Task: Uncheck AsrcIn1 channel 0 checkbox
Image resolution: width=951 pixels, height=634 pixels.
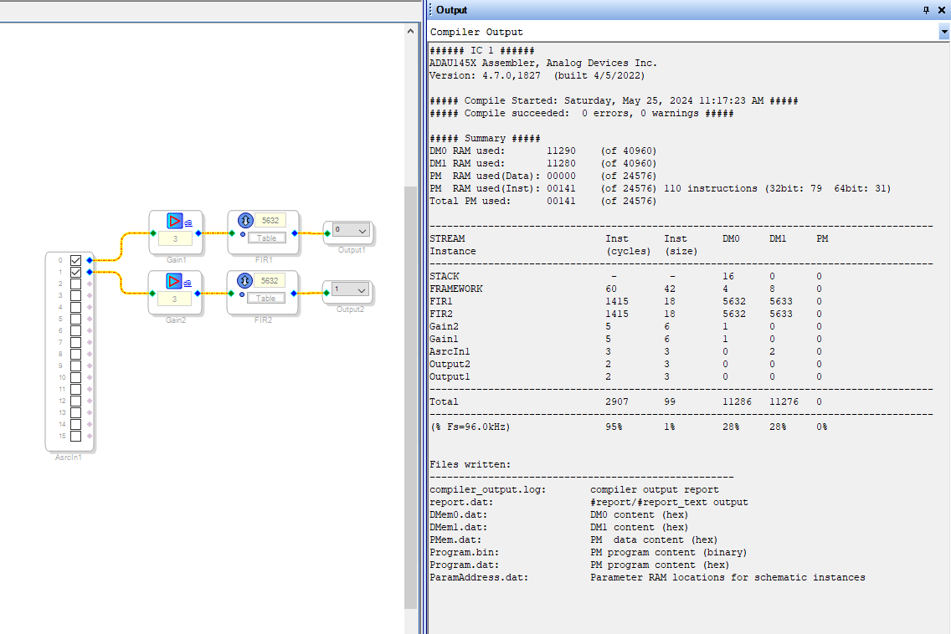Action: click(x=76, y=261)
